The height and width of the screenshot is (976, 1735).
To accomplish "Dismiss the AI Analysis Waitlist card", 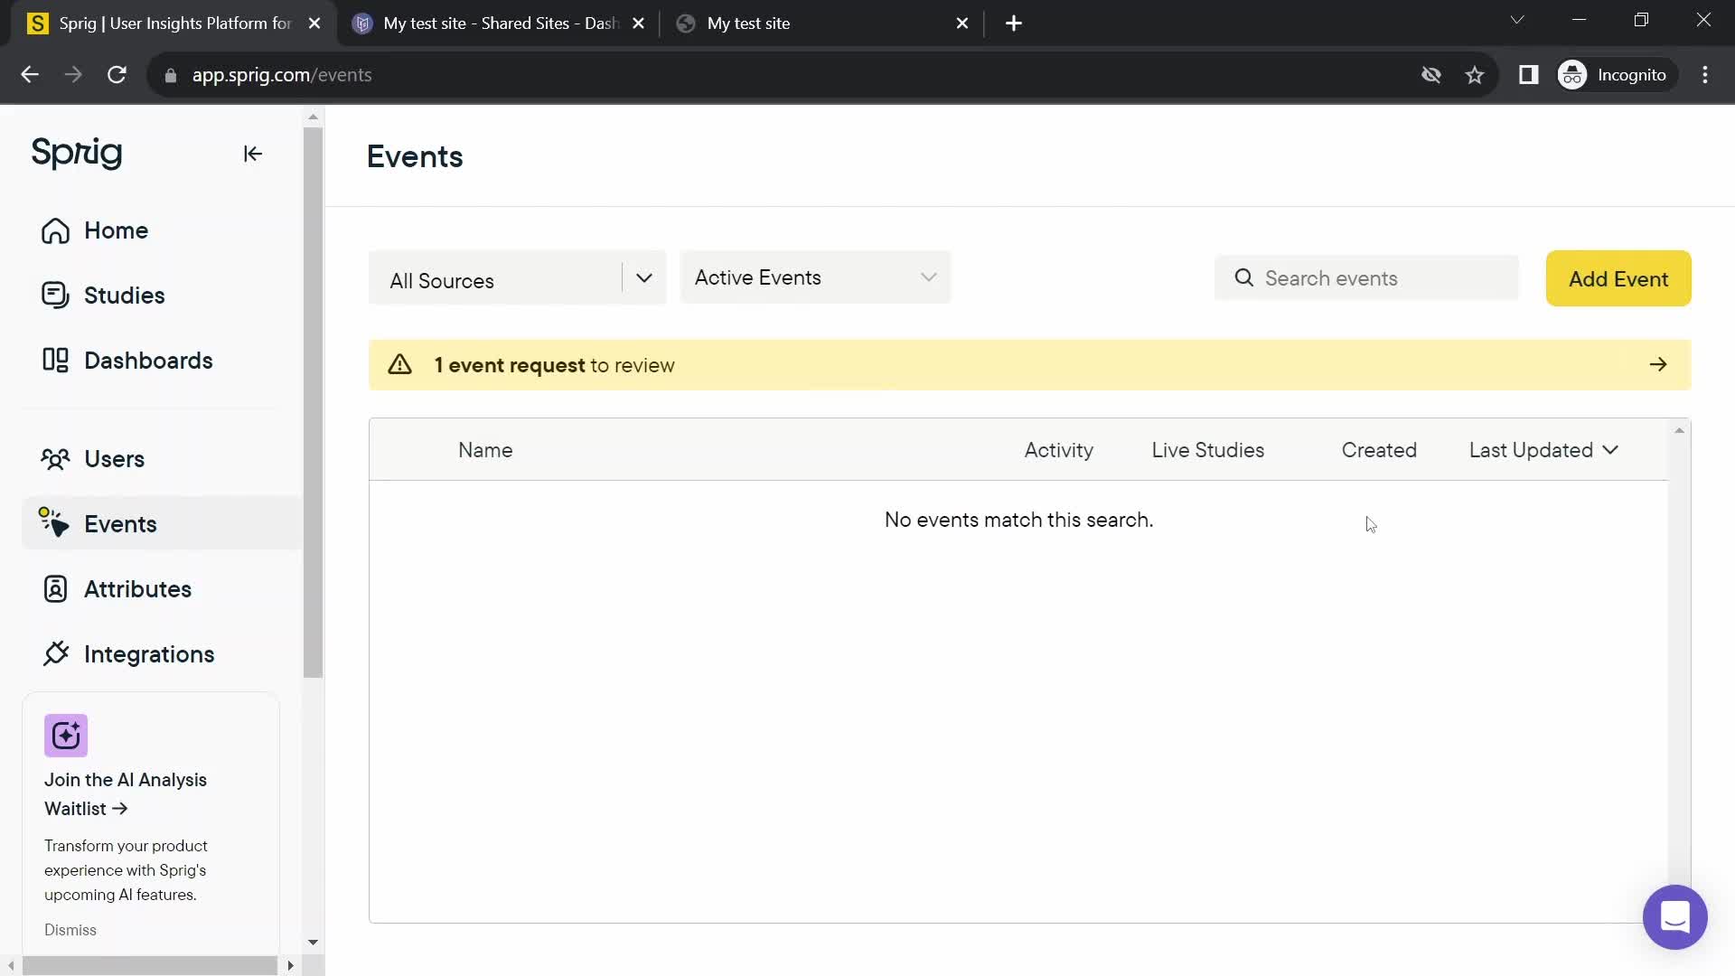I will [x=70, y=928].
